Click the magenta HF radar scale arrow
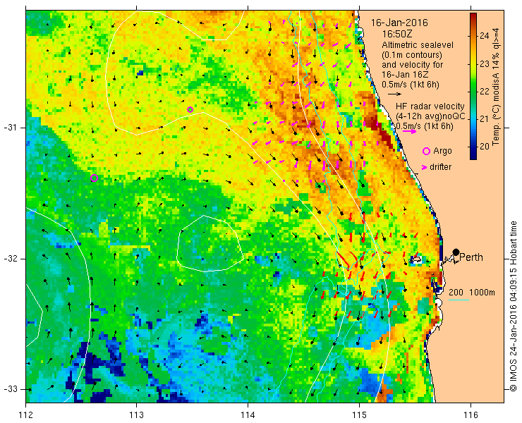522x423 pixels. (409, 131)
